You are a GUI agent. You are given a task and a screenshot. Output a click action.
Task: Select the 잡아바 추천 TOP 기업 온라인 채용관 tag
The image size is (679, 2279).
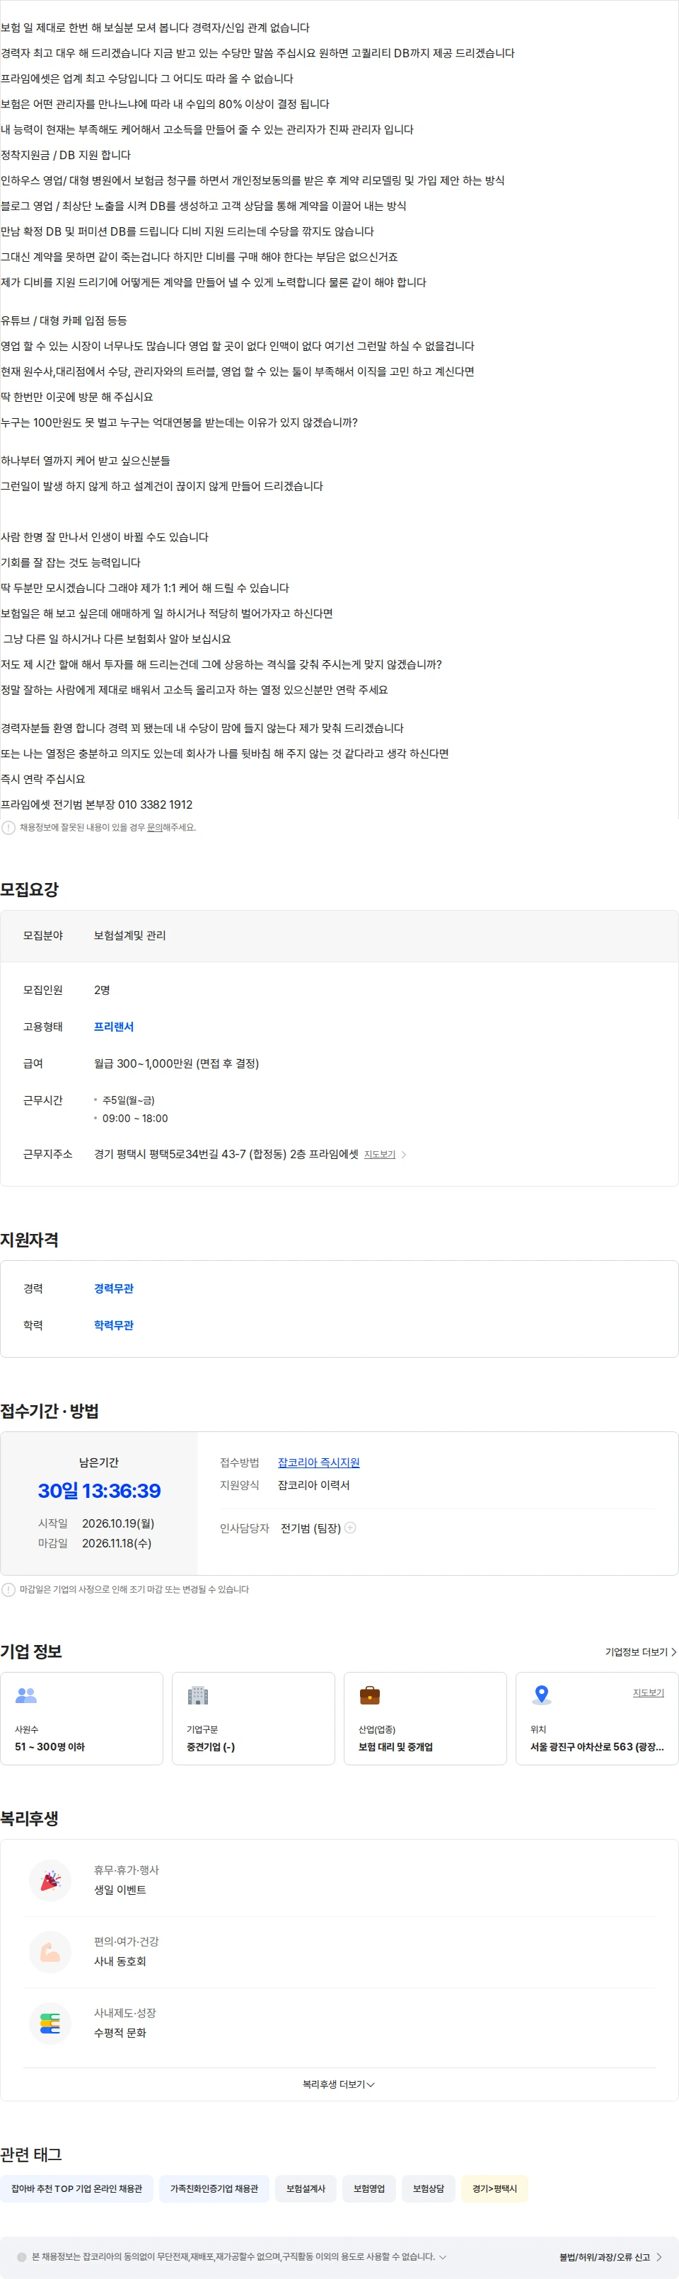77,2188
